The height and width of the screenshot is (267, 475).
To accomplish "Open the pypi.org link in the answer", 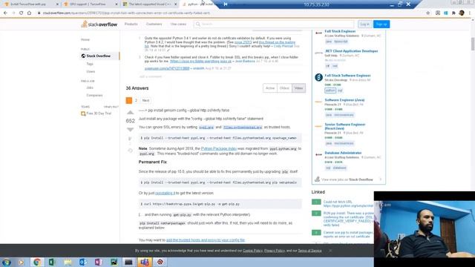I will [x=206, y=127].
